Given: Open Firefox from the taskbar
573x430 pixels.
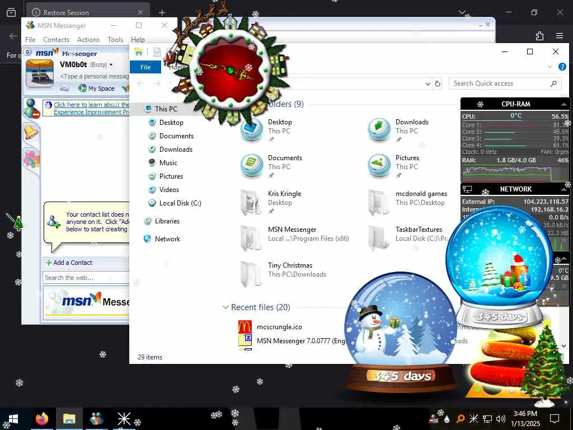Looking at the screenshot, I should (x=41, y=419).
